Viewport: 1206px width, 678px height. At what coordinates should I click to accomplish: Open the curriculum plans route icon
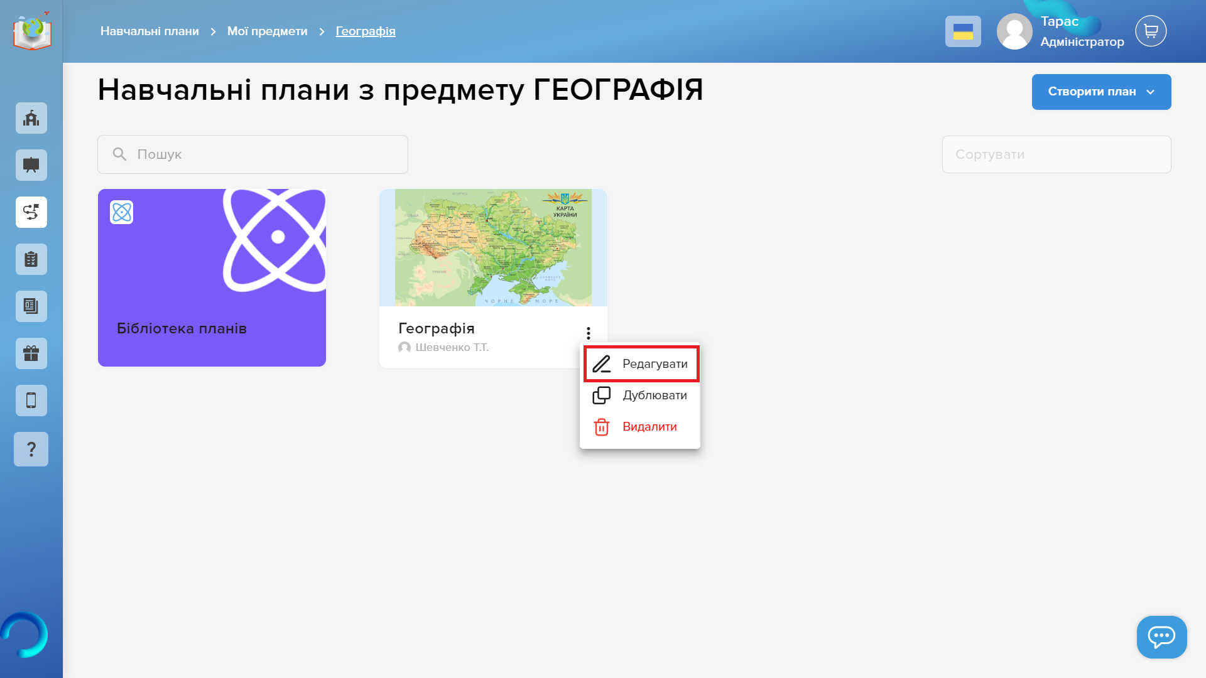(x=31, y=212)
